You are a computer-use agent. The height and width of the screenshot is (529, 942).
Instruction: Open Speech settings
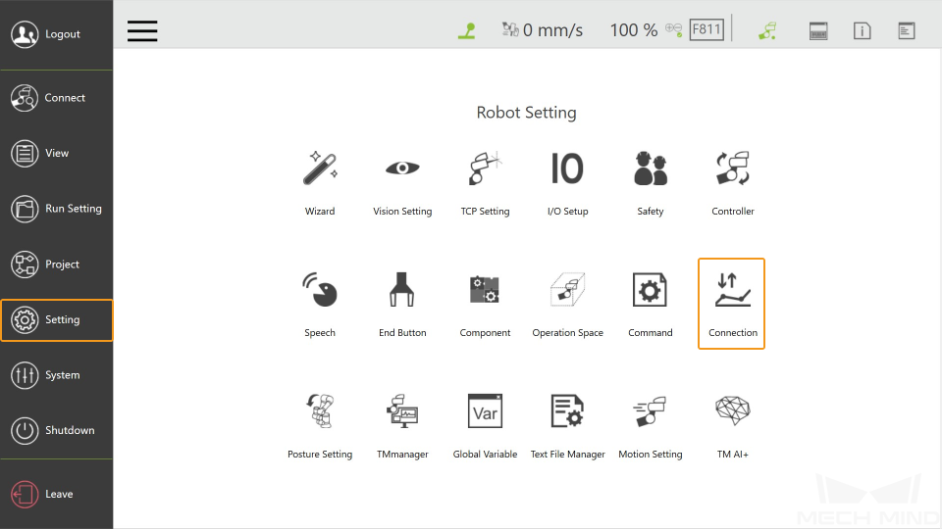click(x=320, y=305)
